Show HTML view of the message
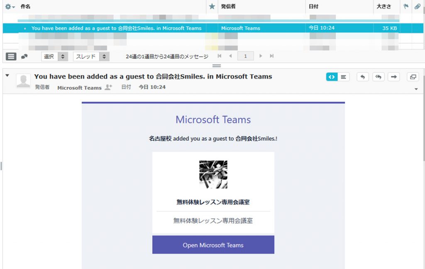Image resolution: width=425 pixels, height=269 pixels. pos(332,77)
